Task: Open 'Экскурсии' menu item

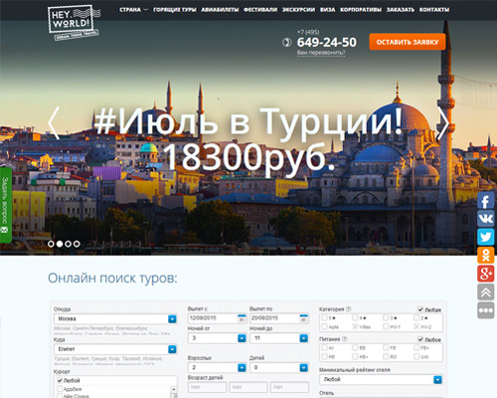Action: (x=298, y=10)
